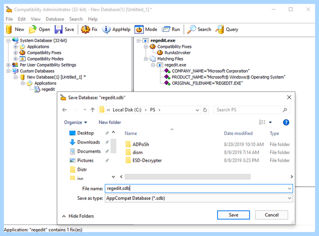Click the Cancel button in the dialog
This screenshot has width=319, height=236.
click(x=272, y=215)
